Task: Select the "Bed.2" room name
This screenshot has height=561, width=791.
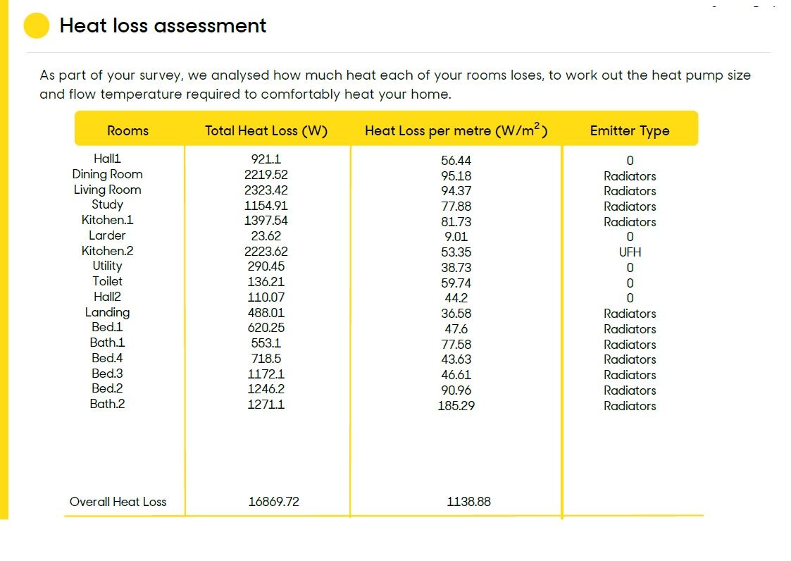Action: click(x=108, y=388)
